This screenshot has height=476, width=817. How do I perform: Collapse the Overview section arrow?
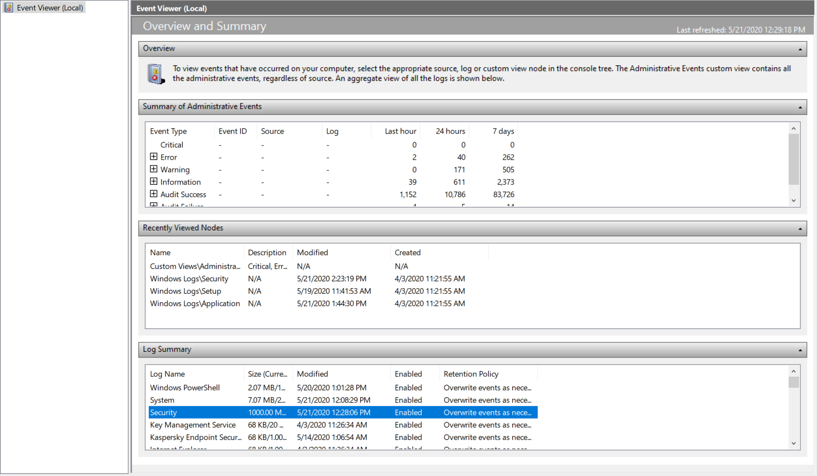click(x=800, y=49)
